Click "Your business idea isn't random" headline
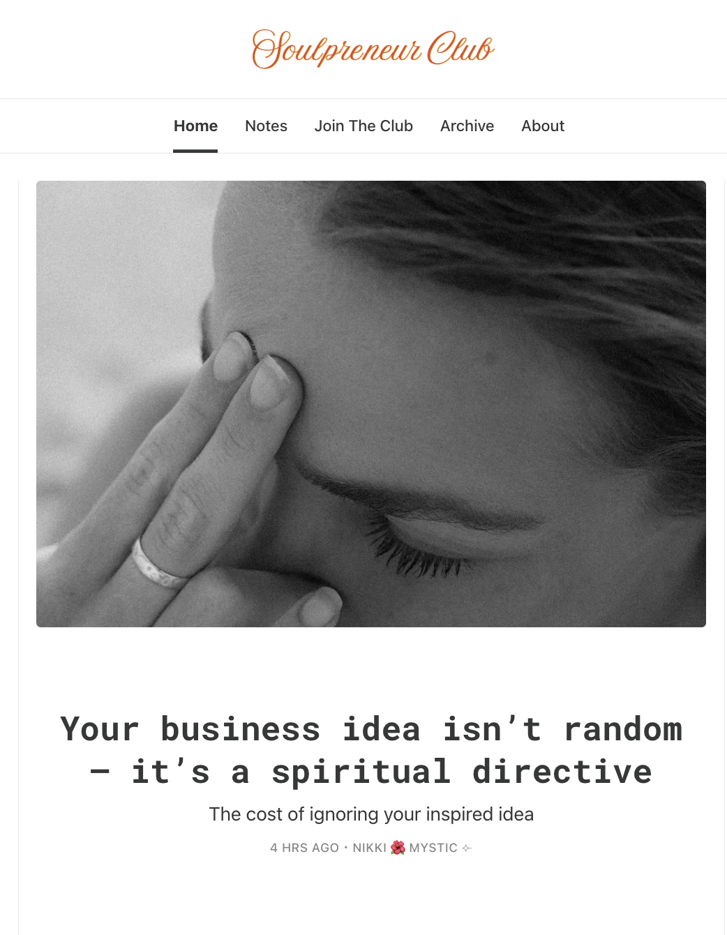Viewport: 727px width, 935px height. tap(371, 729)
